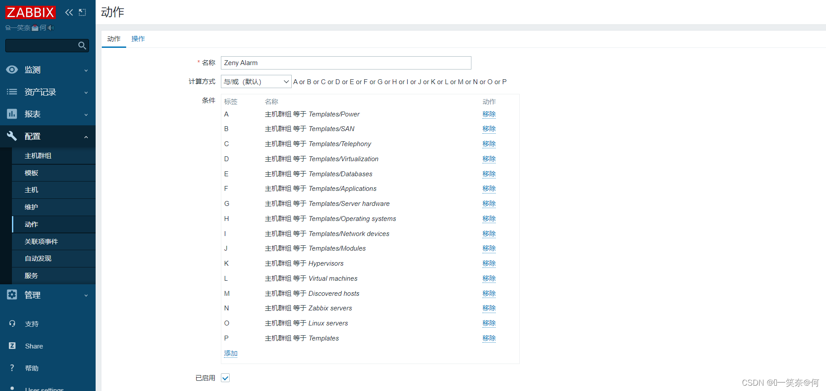
Task: Open 关联项事件 in sidebar
Action: pos(54,241)
